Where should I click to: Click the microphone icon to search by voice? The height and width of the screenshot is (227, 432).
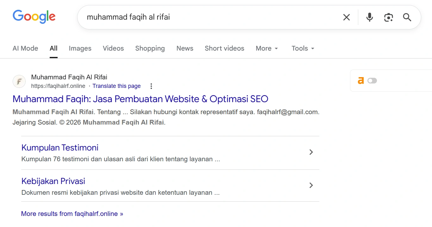tap(369, 17)
